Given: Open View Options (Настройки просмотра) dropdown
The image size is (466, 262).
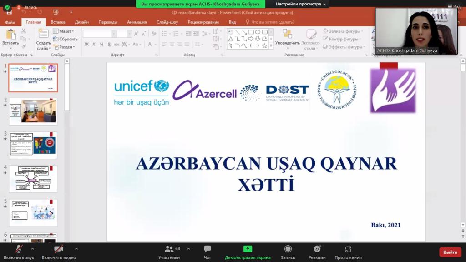Looking at the screenshot, I should tap(301, 4).
